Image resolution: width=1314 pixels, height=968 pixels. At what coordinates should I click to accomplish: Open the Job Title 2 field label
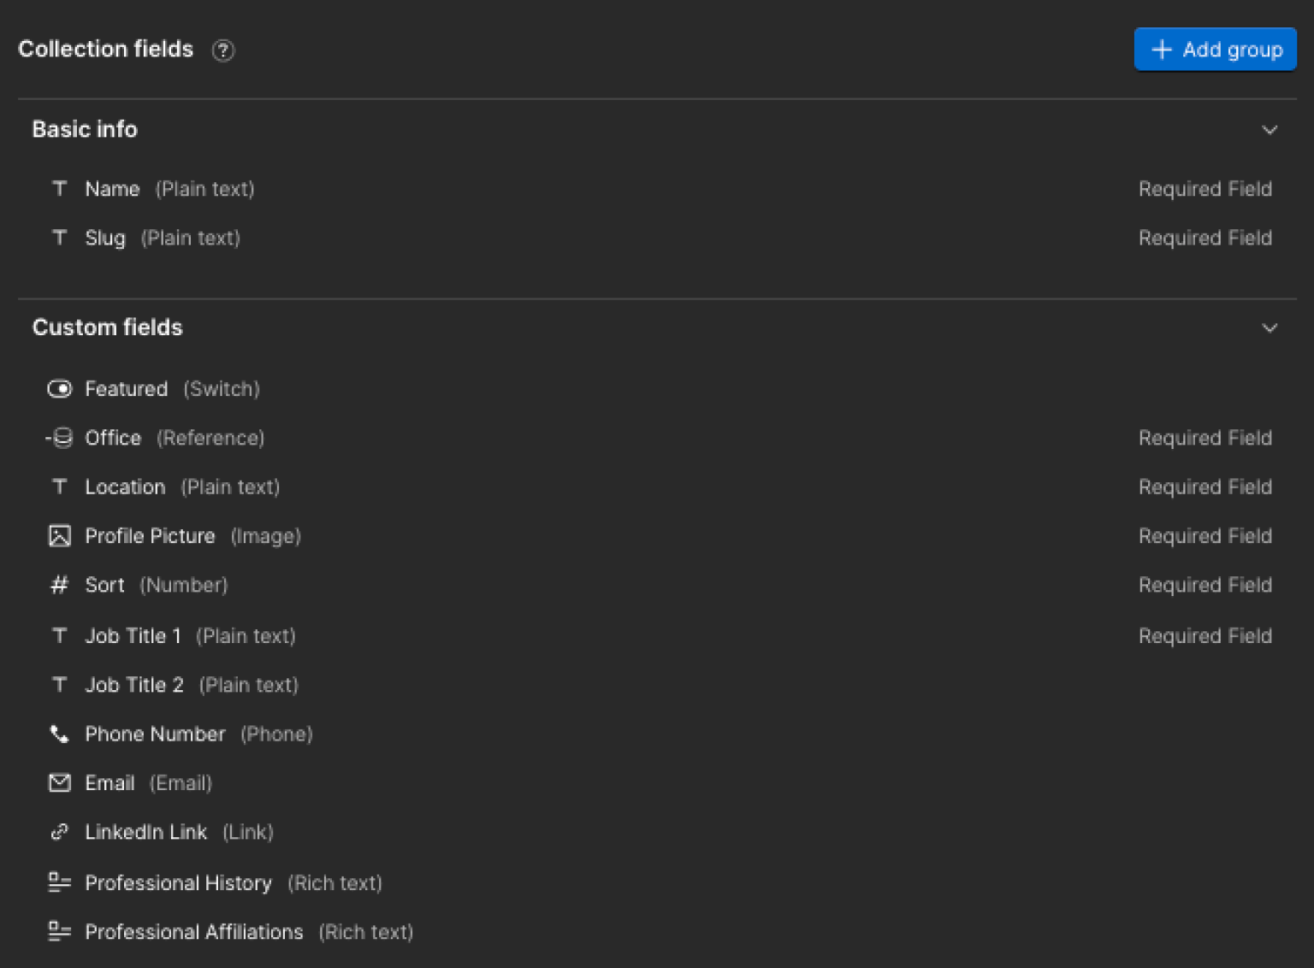pyautogui.click(x=134, y=684)
